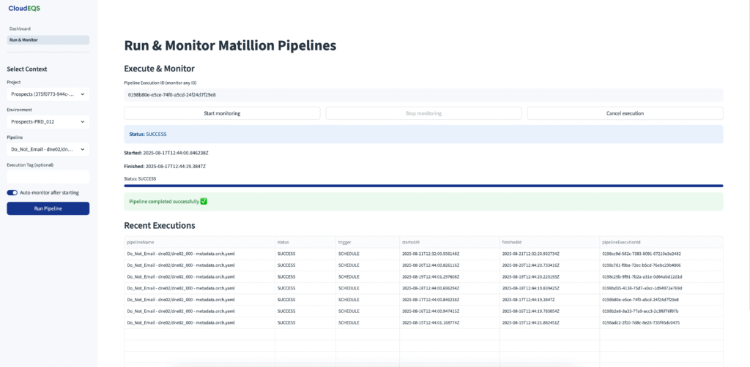
Task: Click startedAt 2025-08-18T12:44:00 cell
Action: click(x=450, y=288)
